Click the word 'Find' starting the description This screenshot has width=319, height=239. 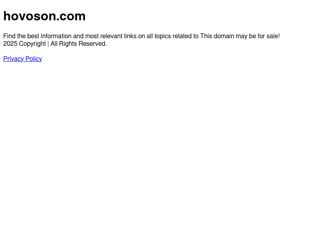point(9,36)
